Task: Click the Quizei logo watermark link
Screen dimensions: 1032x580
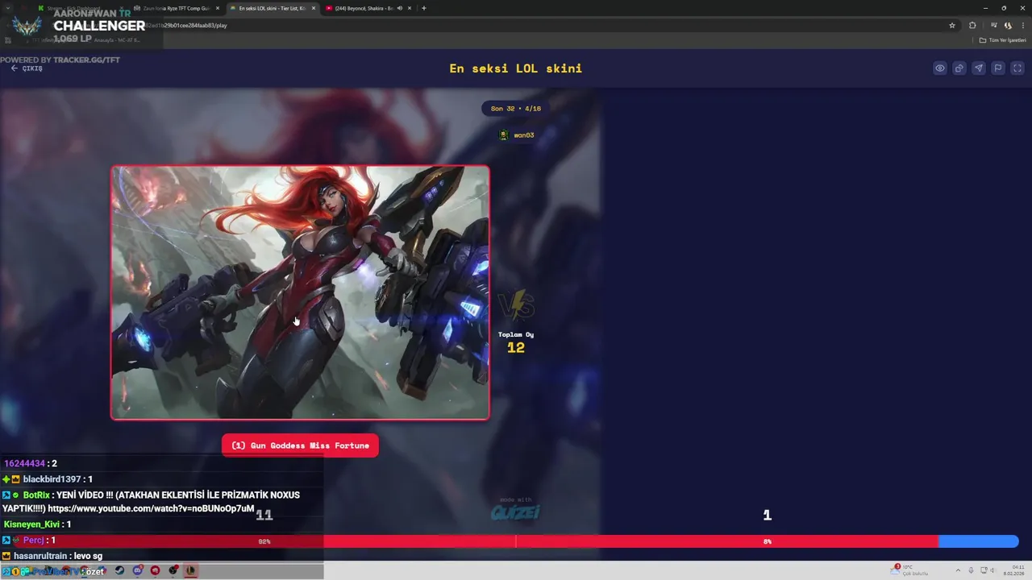Action: (516, 511)
